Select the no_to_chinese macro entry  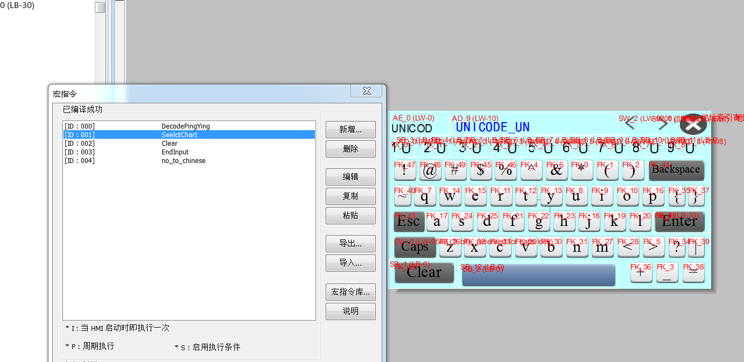[183, 161]
